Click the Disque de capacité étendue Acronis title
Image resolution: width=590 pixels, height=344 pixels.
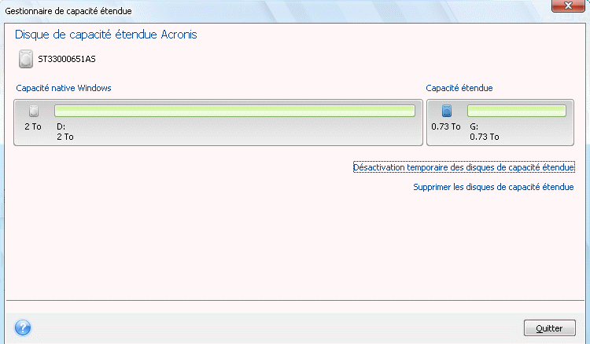pos(105,35)
